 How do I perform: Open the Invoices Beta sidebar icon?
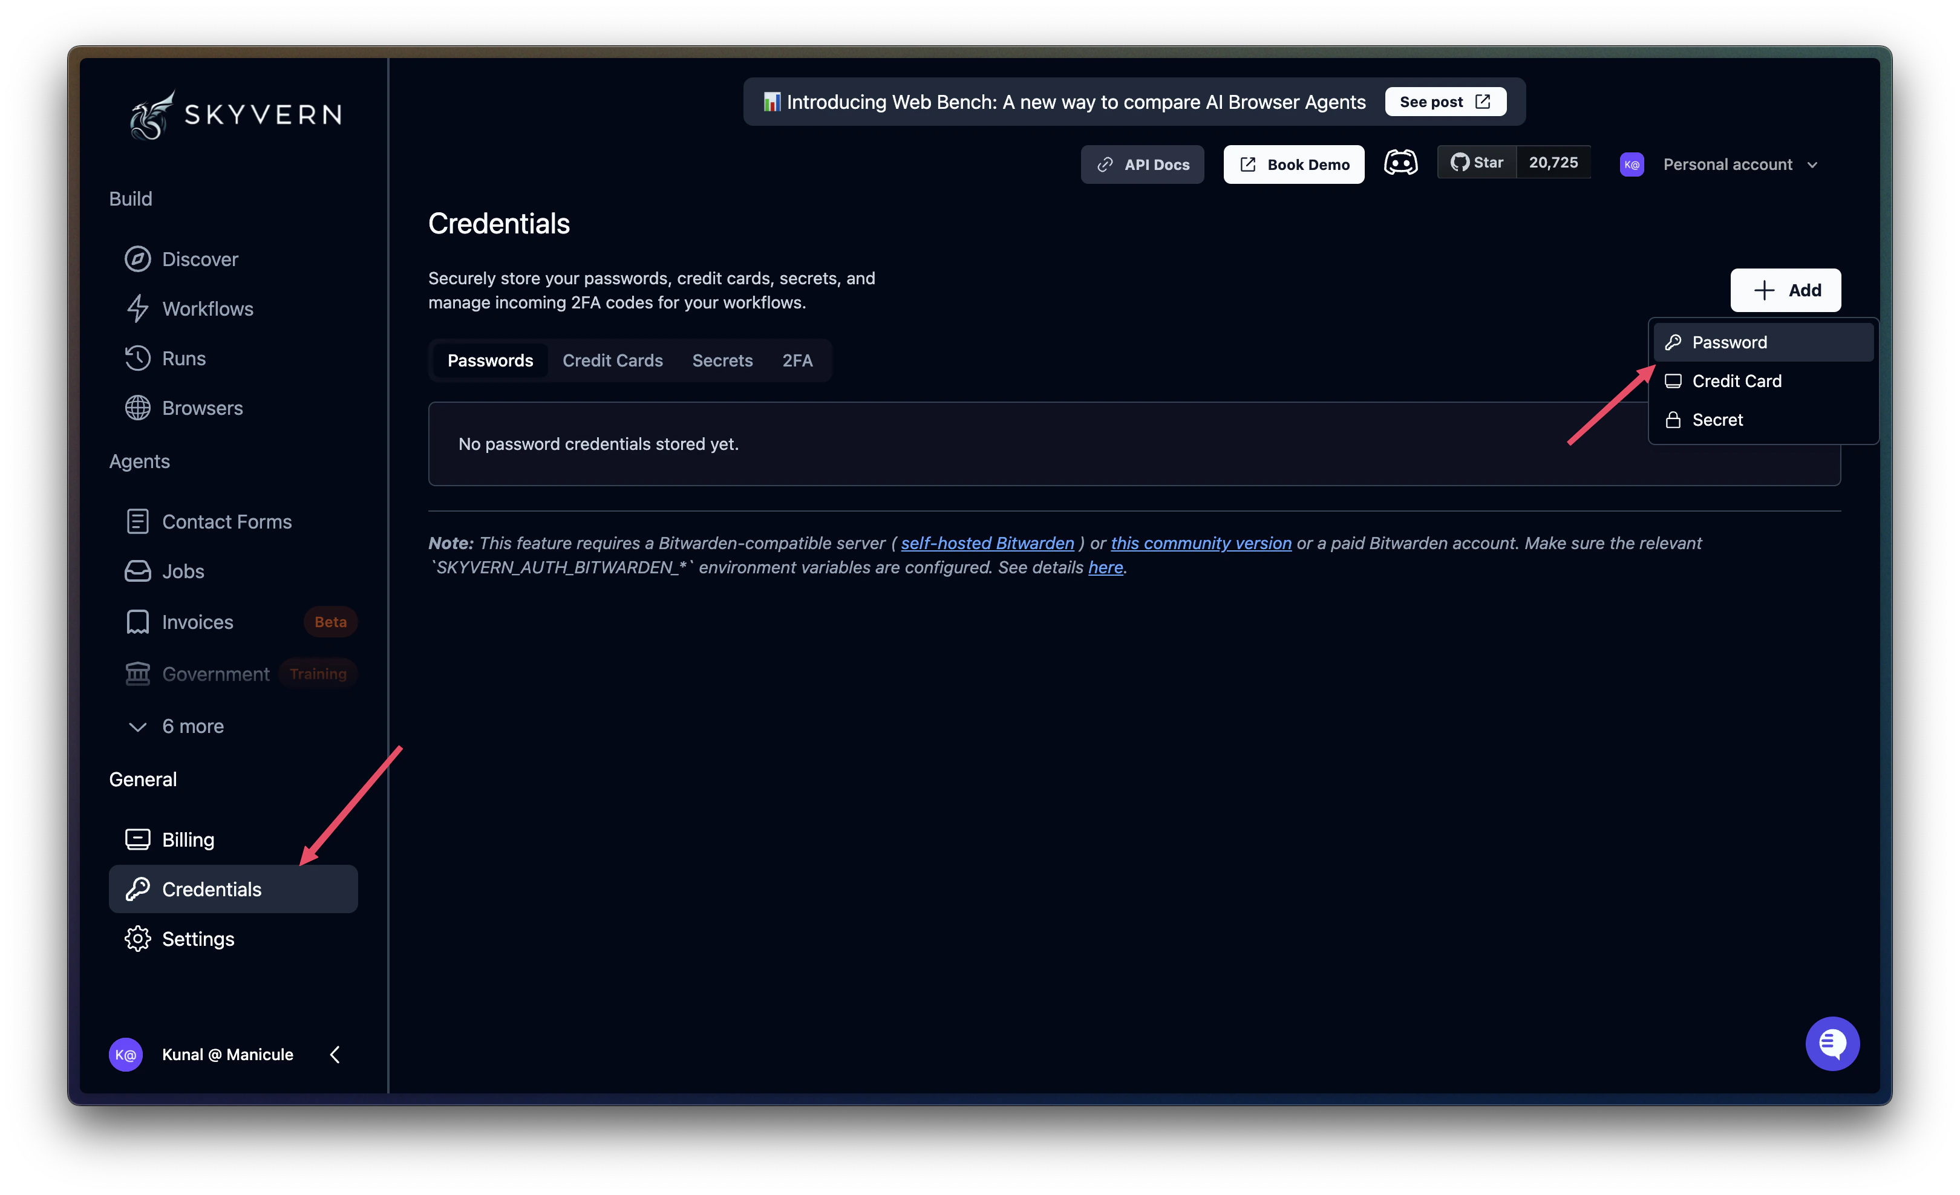(x=137, y=621)
